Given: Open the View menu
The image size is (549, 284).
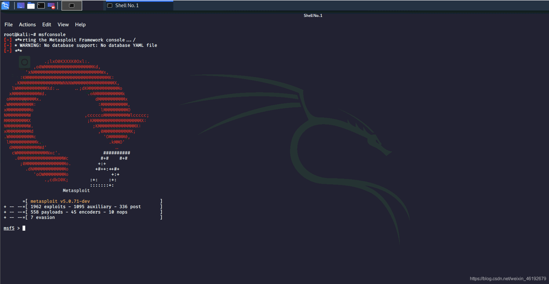Looking at the screenshot, I should click(63, 25).
